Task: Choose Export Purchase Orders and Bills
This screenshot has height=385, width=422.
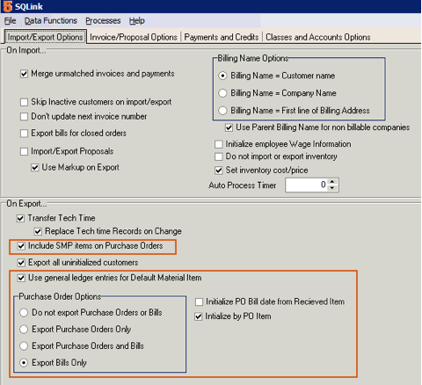Action: click(x=24, y=346)
